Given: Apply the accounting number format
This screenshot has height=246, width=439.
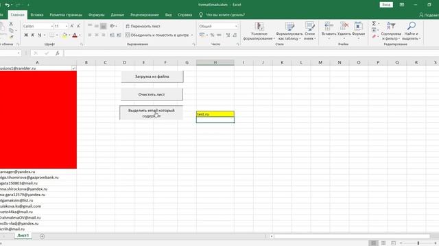Looking at the screenshot, I should pyautogui.click(x=202, y=35).
